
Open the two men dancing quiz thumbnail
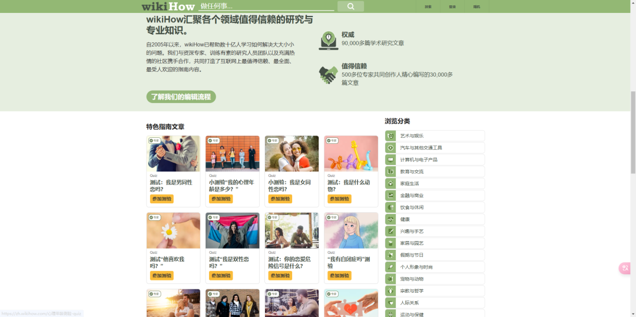click(x=173, y=153)
